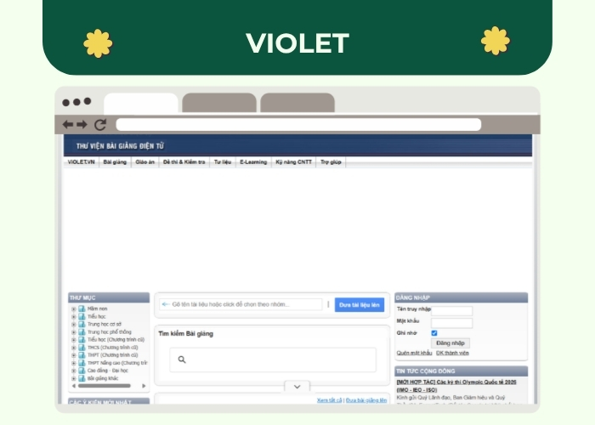Click the Thư viện bài giảng điện tử banner title
This screenshot has height=425, width=595.
click(x=120, y=146)
